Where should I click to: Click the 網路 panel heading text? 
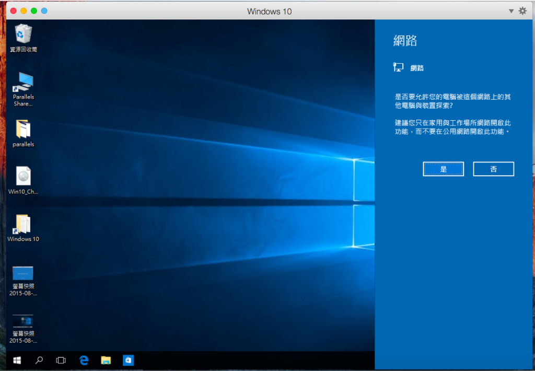(405, 41)
